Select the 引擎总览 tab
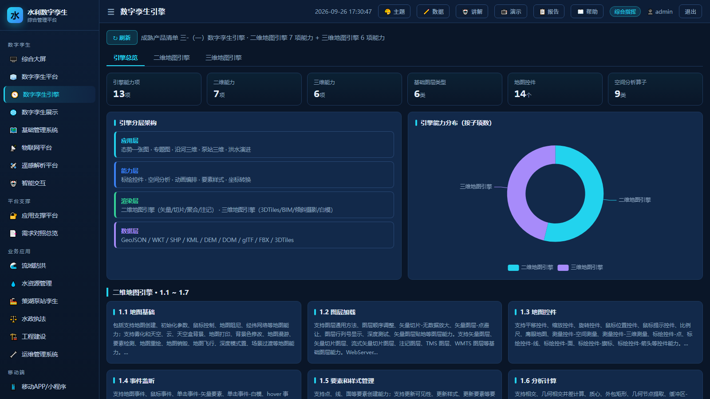The height and width of the screenshot is (399, 710). click(x=126, y=58)
